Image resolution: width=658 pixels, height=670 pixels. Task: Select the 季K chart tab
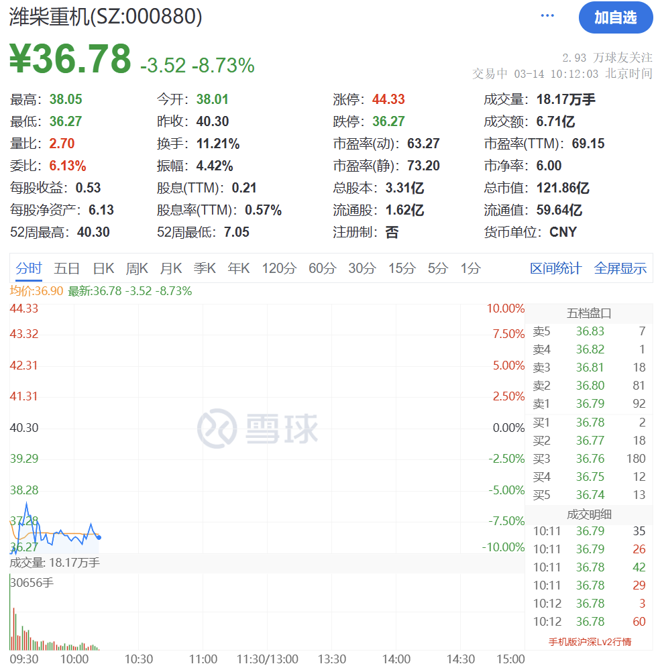(205, 268)
